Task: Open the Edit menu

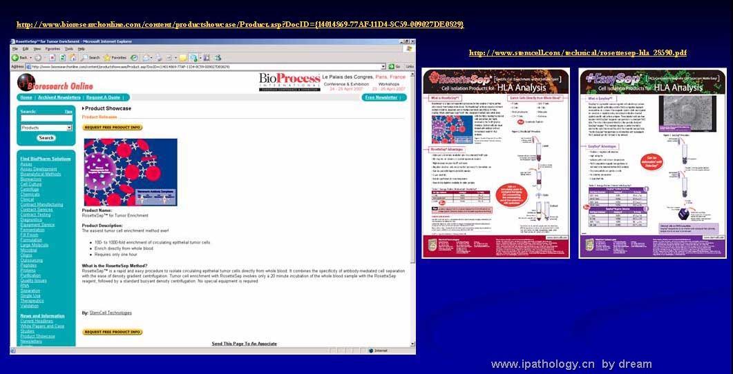Action: [26, 49]
